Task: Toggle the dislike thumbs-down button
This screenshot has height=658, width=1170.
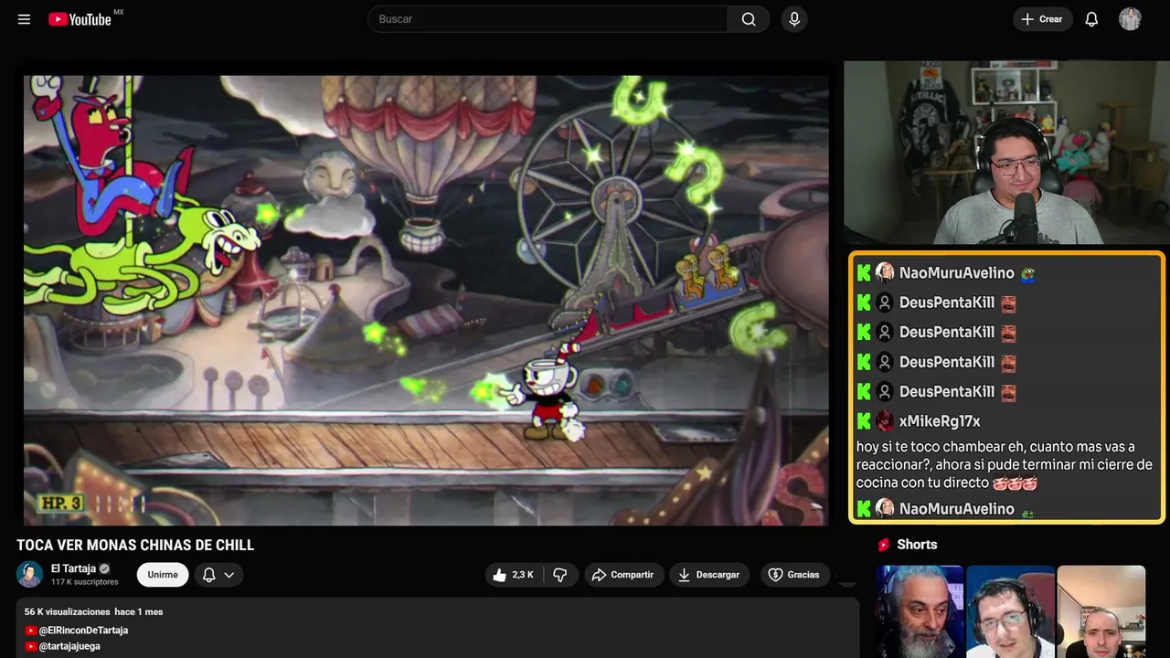Action: 560,575
